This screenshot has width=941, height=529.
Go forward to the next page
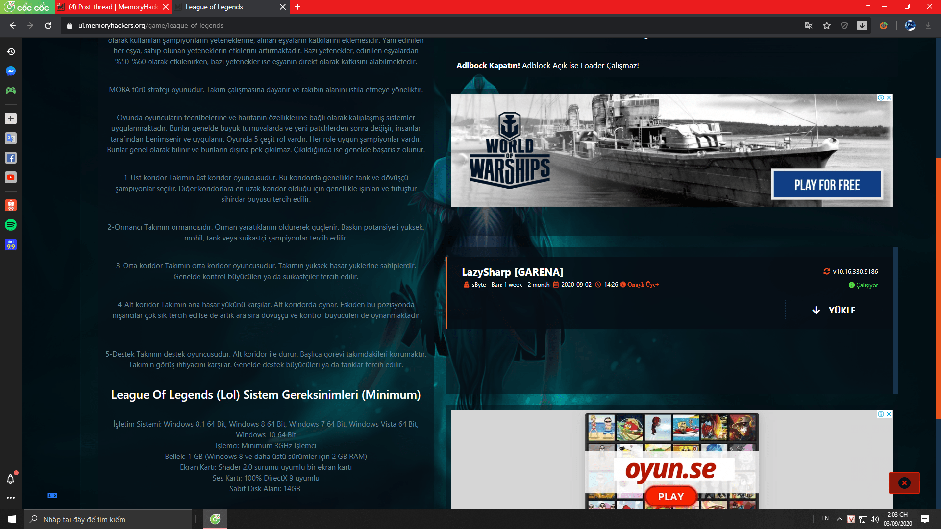(30, 25)
